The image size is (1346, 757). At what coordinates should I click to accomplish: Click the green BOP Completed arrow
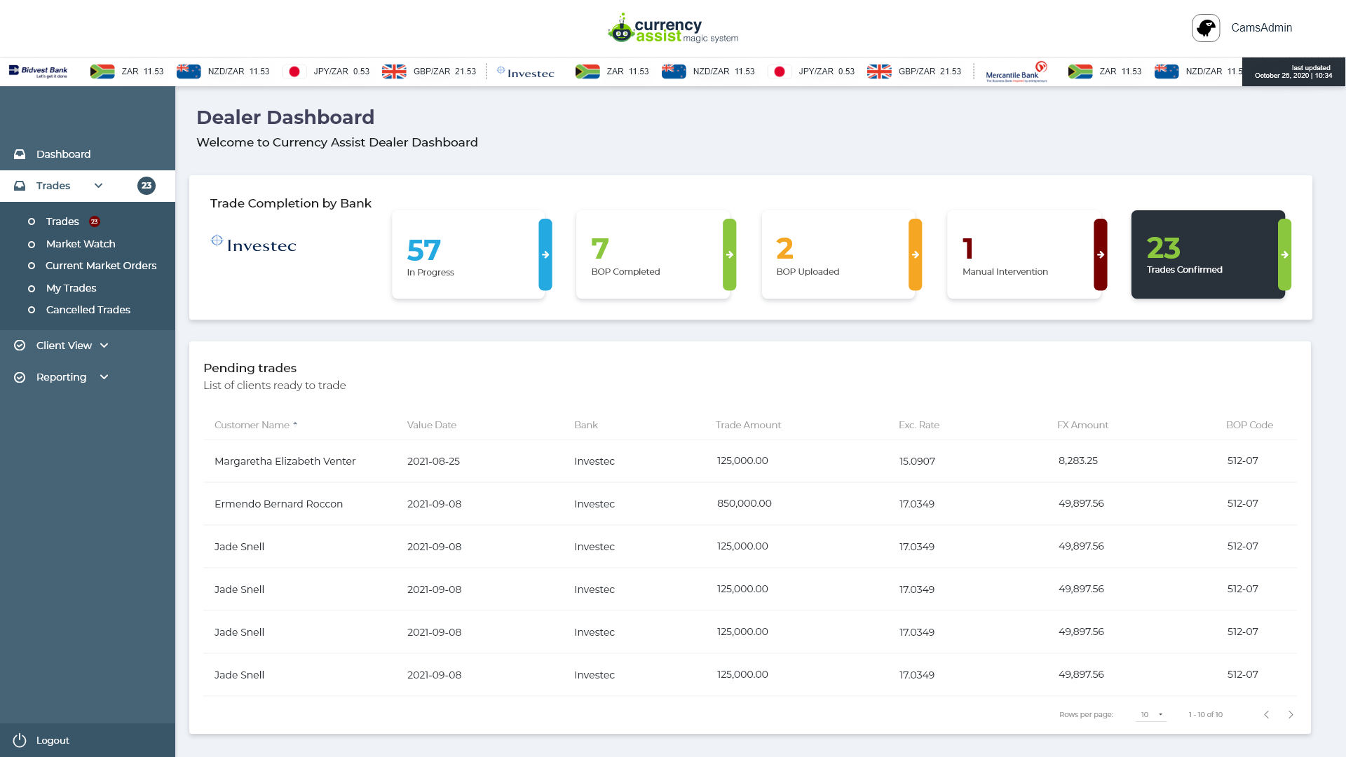(730, 254)
